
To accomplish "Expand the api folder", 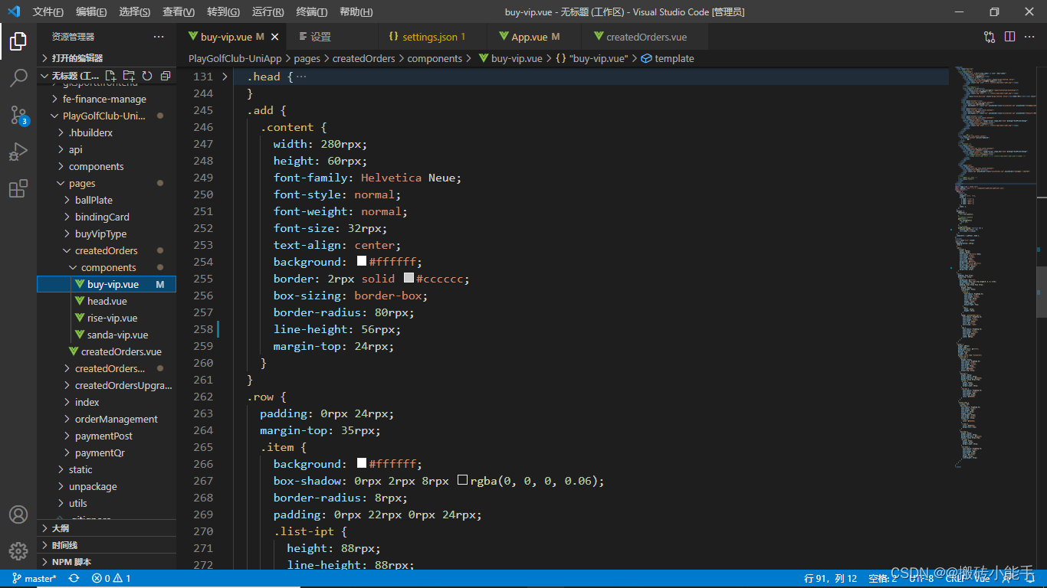I will [x=107, y=149].
